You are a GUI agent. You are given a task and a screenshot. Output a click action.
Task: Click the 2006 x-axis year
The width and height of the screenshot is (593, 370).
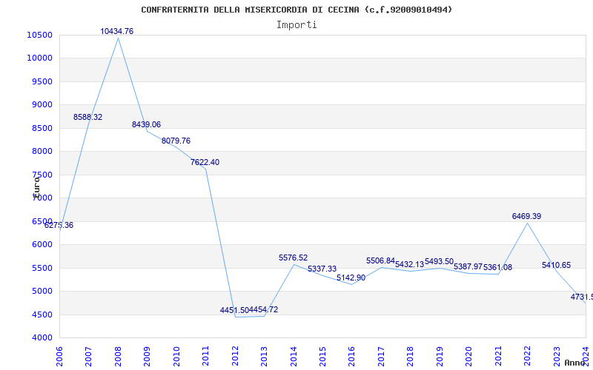click(59, 357)
